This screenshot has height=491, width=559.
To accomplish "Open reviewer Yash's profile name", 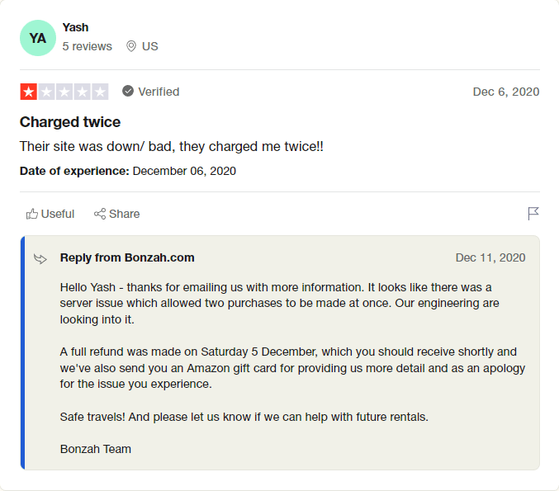I will [x=75, y=27].
